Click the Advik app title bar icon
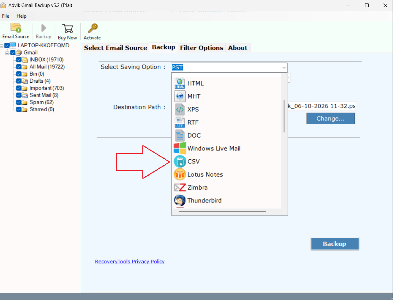The width and height of the screenshot is (393, 300). (4, 5)
